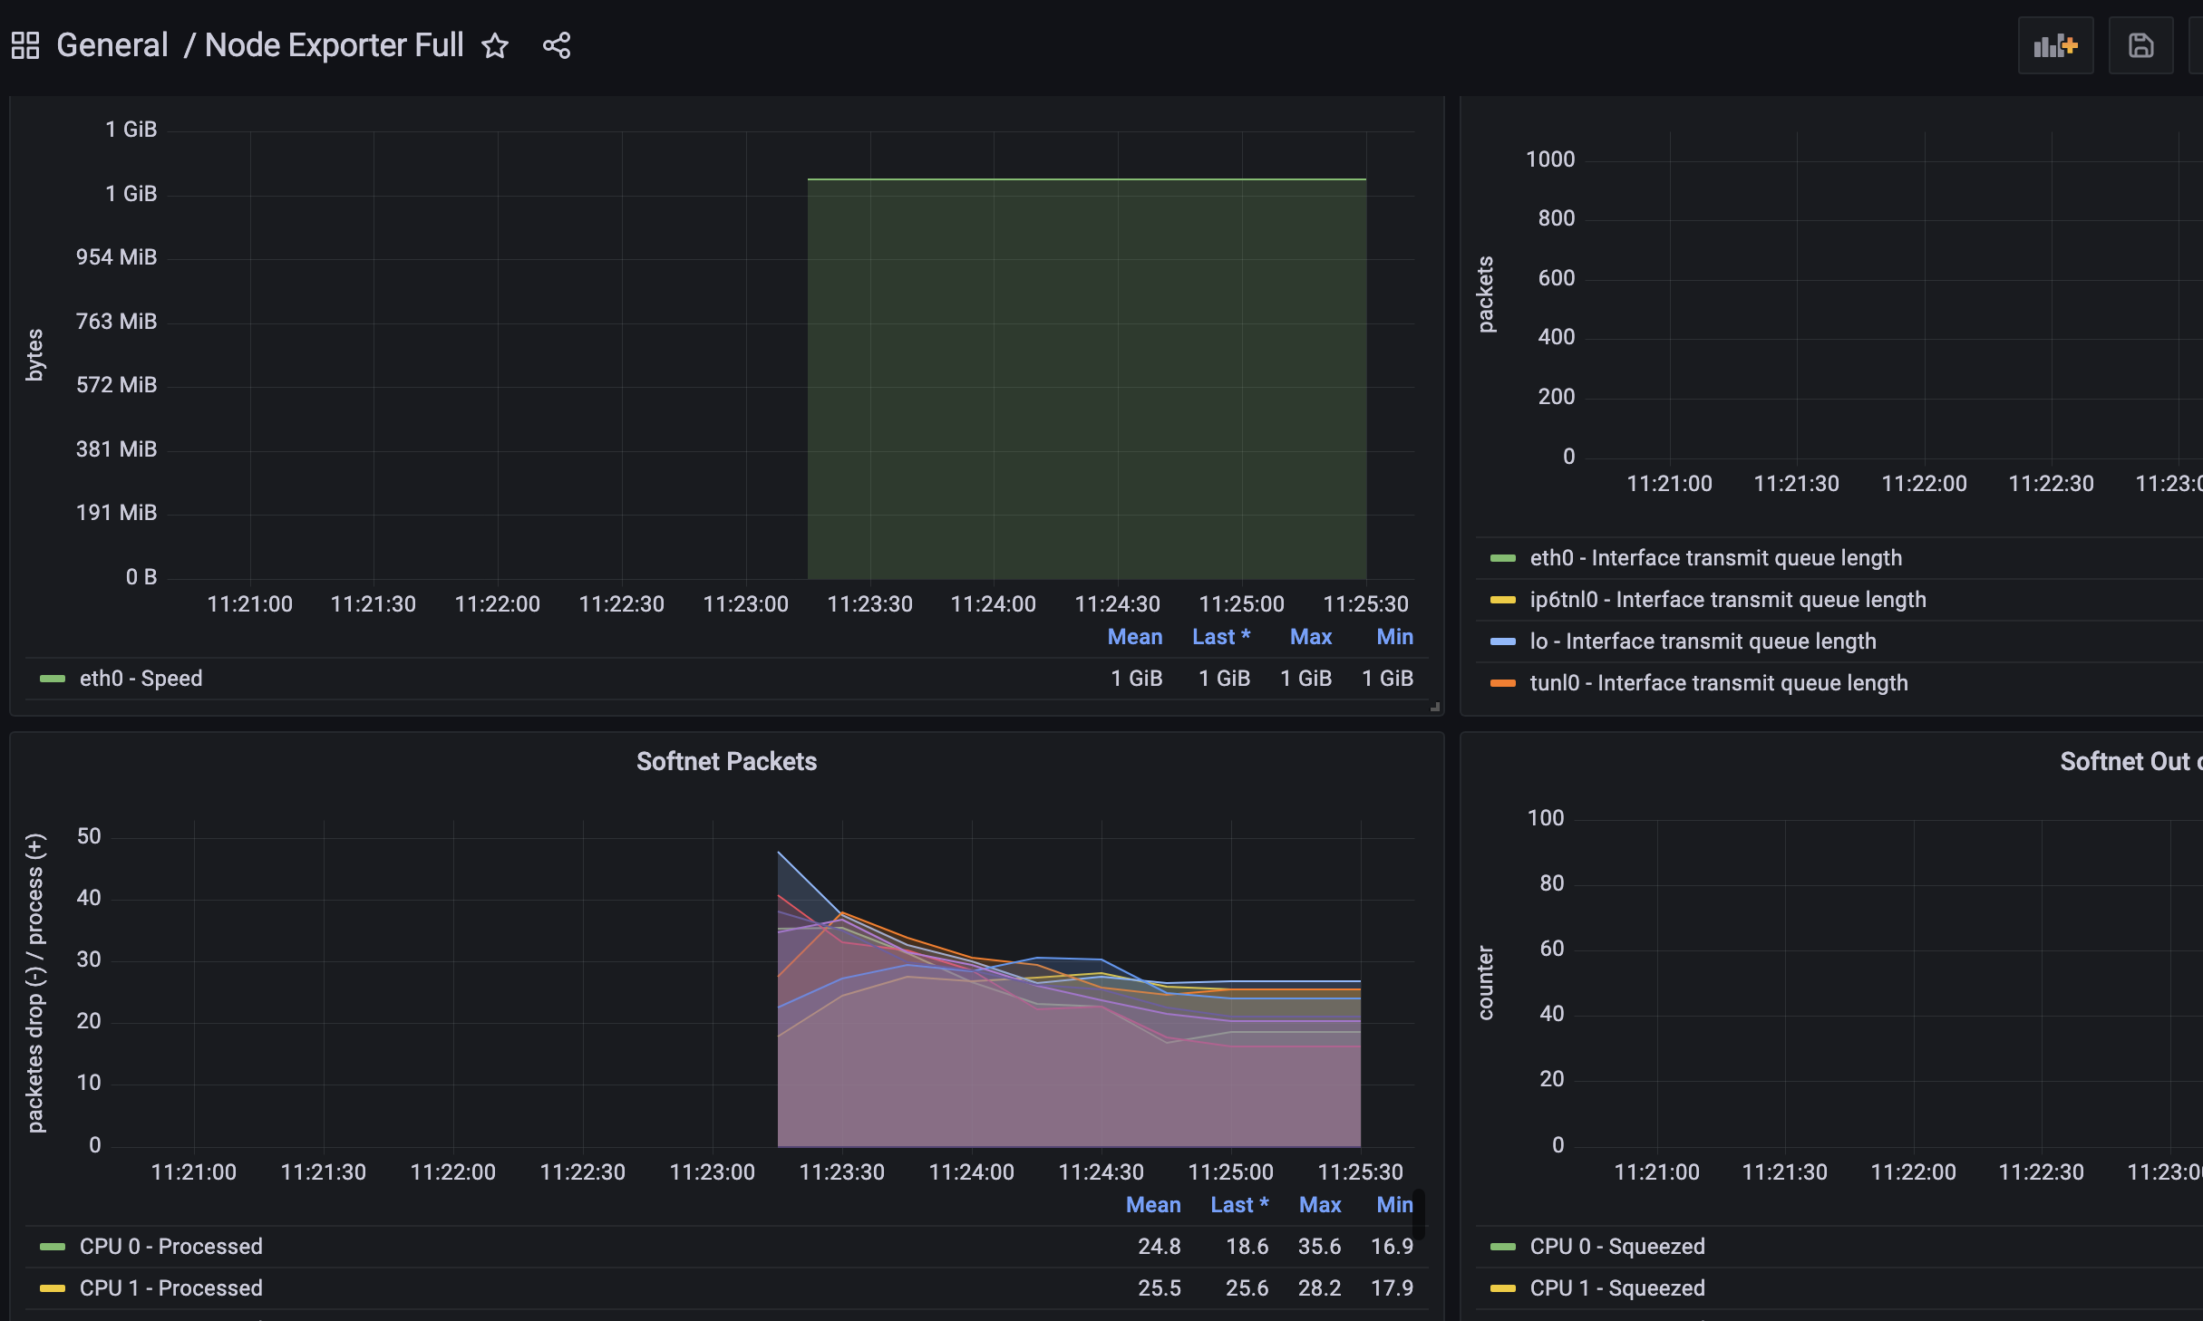Change CPU 0 - Squeezed green swatch
Image resolution: width=2203 pixels, height=1321 pixels.
(1503, 1247)
